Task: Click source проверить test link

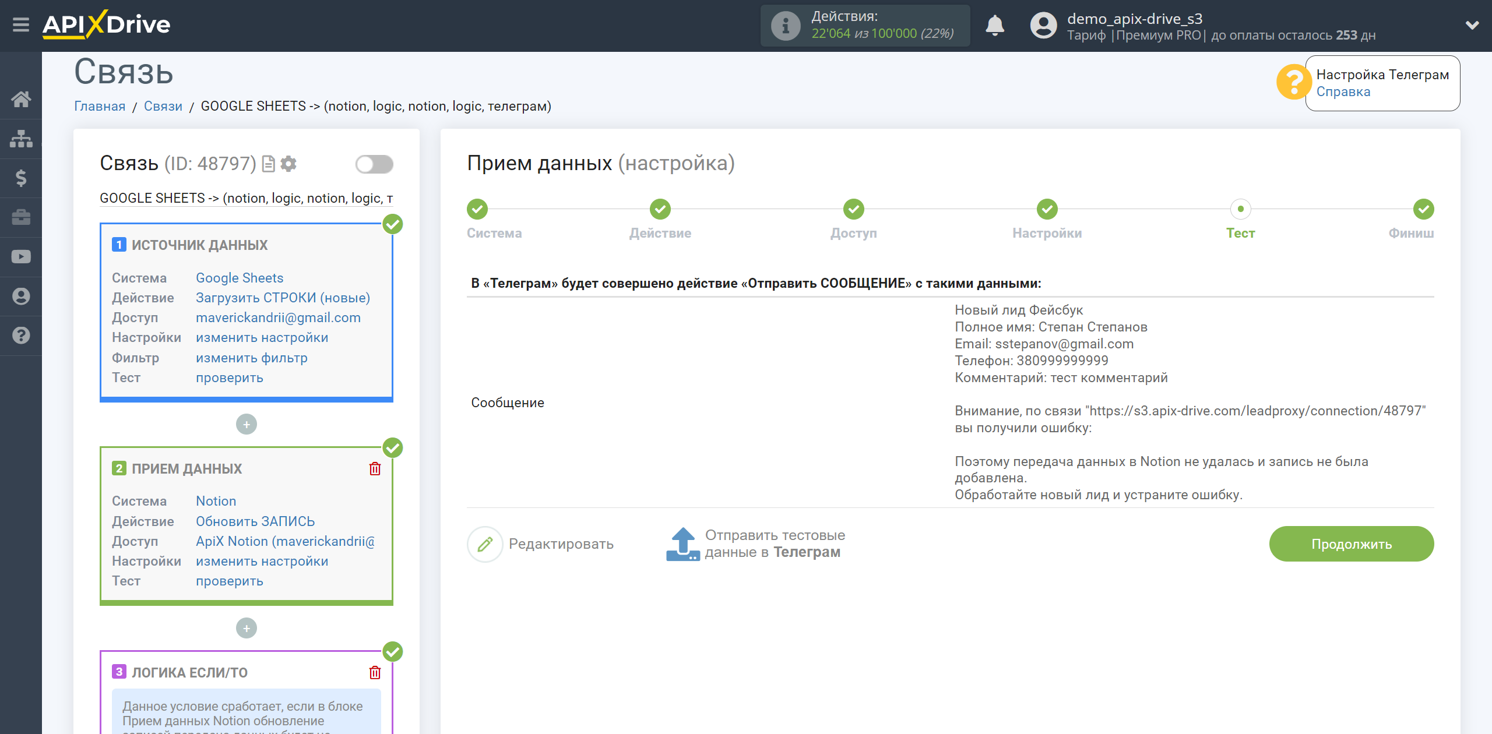Action: point(229,377)
